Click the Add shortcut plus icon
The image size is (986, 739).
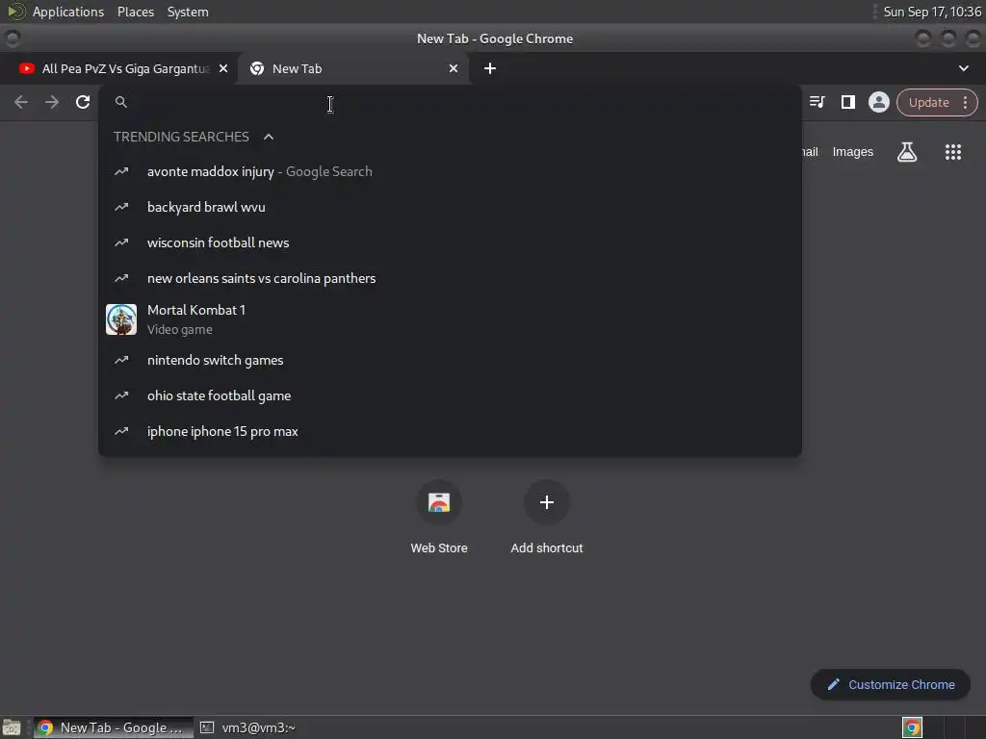(x=547, y=502)
